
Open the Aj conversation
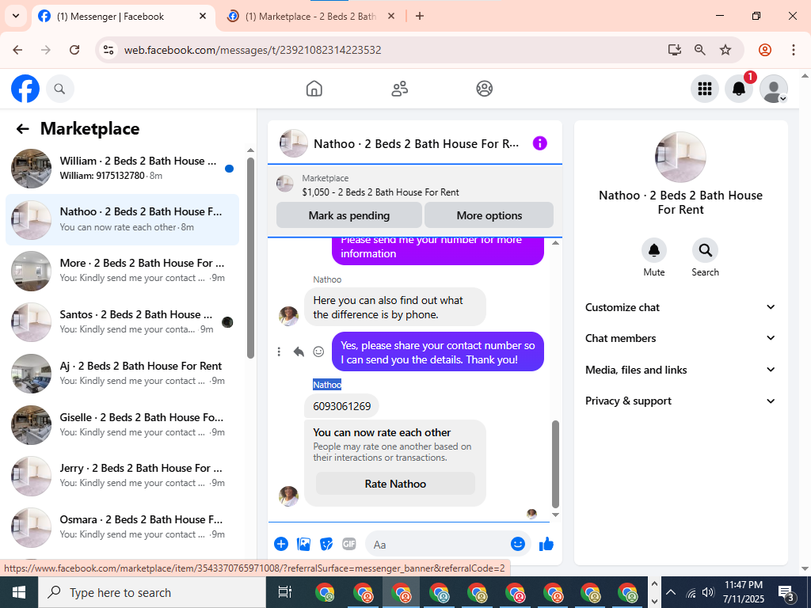coord(123,374)
